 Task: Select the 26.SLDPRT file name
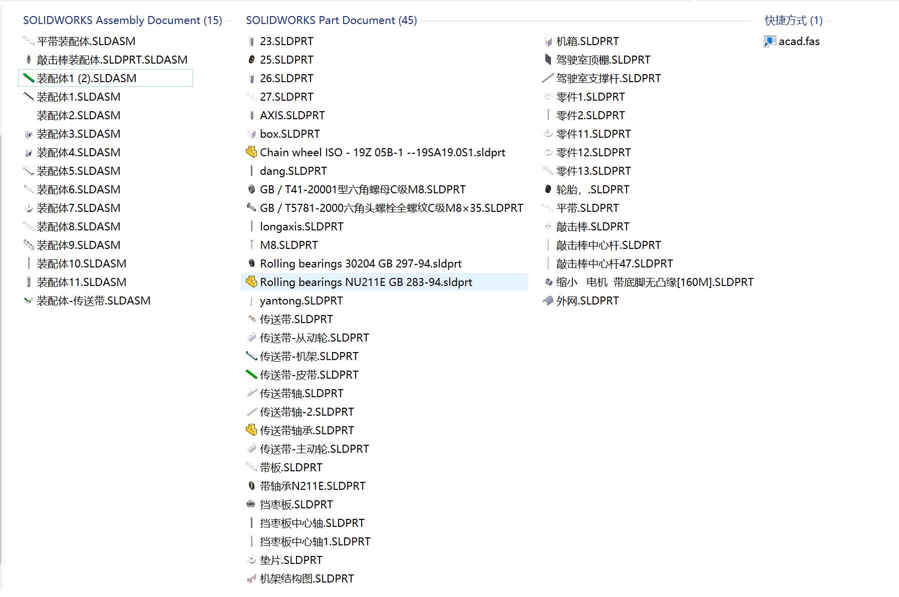pyautogui.click(x=287, y=78)
